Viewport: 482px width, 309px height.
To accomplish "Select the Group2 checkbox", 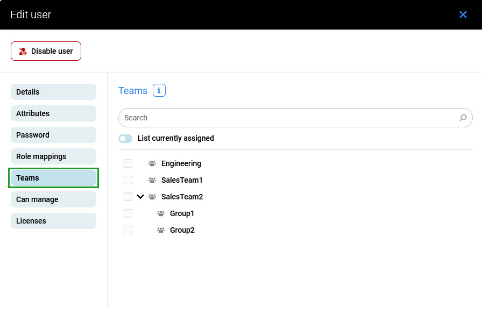I will coord(128,230).
